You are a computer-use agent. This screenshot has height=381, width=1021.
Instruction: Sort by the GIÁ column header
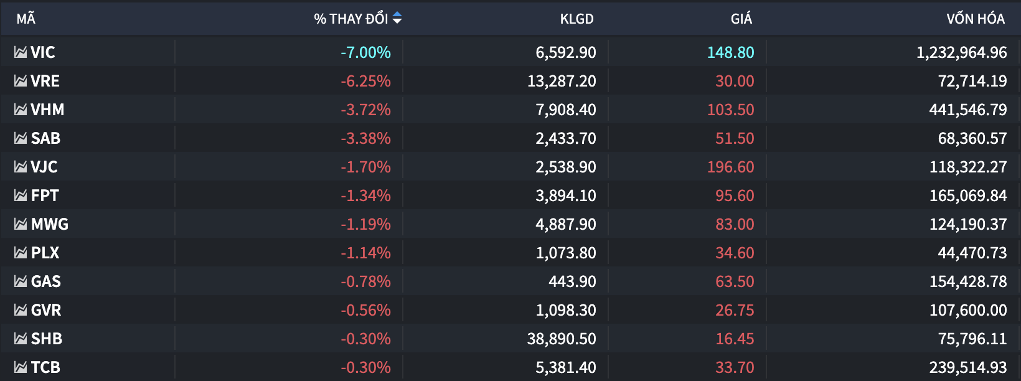coord(741,19)
